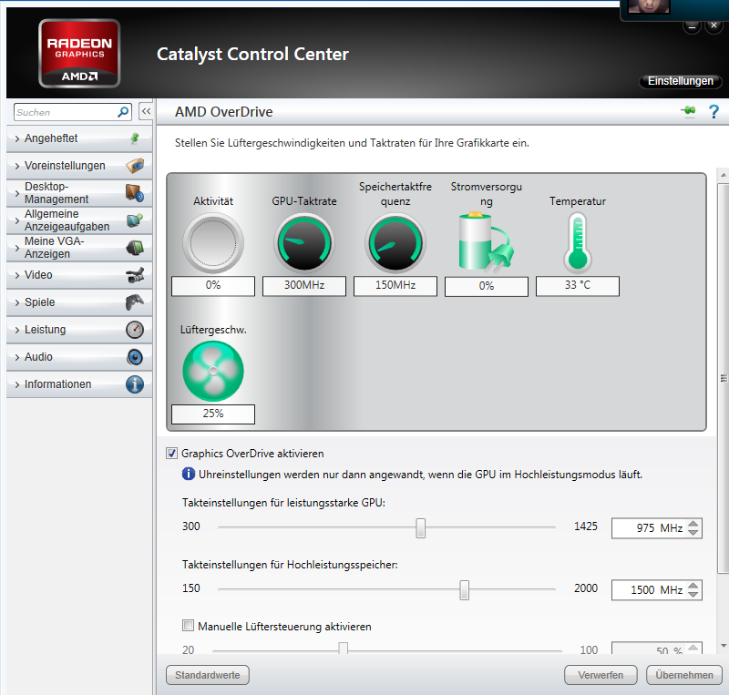Uncheck Graphics OverDrive aktivieren
Viewport: 729px width, 695px height.
[x=171, y=454]
